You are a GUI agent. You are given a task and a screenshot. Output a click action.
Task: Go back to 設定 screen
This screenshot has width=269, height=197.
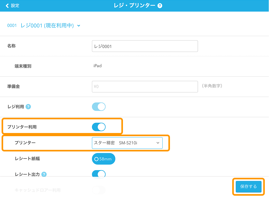tap(12, 6)
